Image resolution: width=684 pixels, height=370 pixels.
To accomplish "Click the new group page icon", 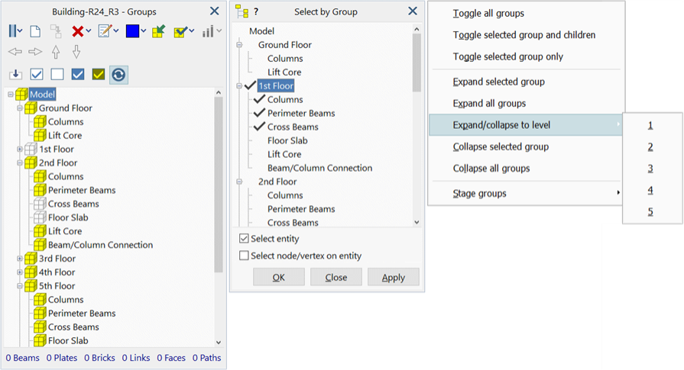I will 35,31.
